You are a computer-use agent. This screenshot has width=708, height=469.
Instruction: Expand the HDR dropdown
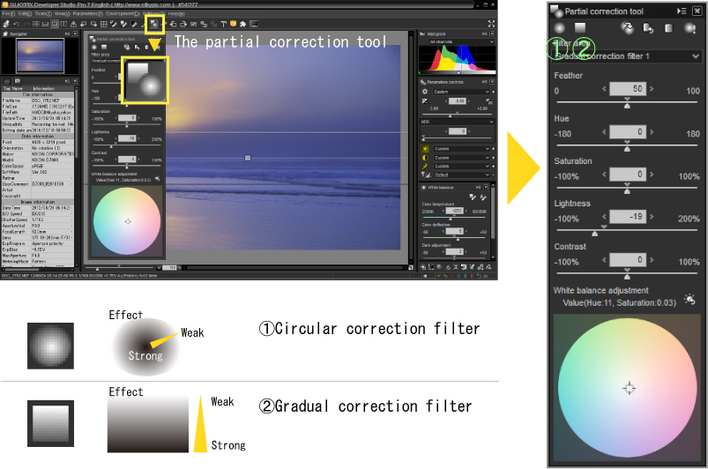click(x=457, y=122)
